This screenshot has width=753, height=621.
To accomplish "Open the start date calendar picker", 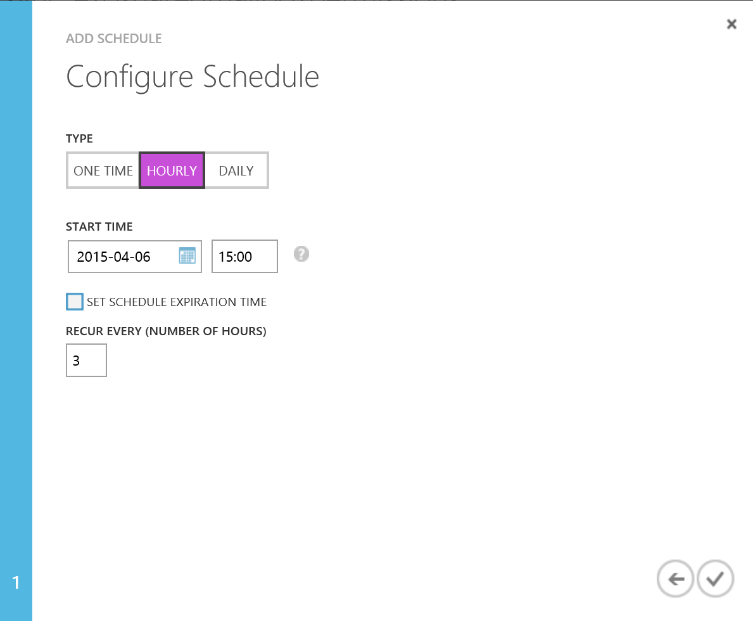I will coord(187,256).
